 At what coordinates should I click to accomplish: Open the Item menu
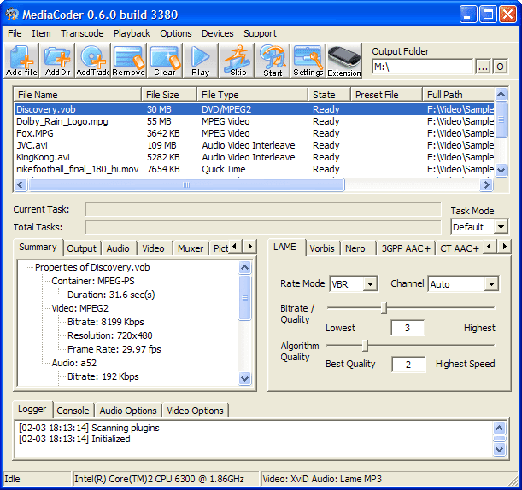[41, 33]
